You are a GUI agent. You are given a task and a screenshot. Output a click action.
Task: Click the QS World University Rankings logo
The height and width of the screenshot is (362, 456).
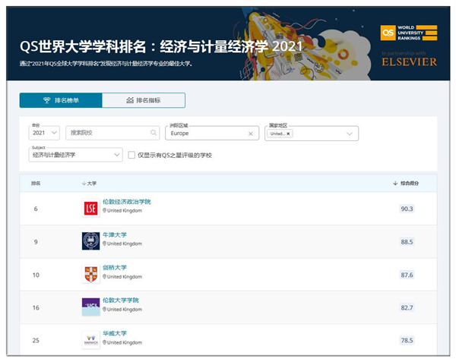(x=409, y=33)
